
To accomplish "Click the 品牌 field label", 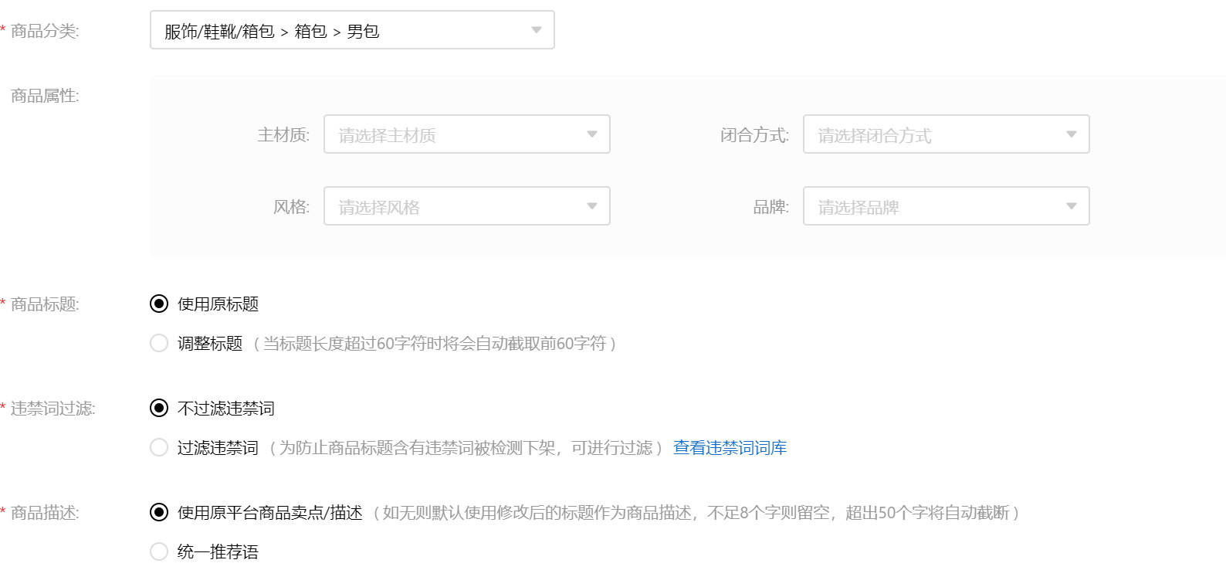I will point(770,207).
